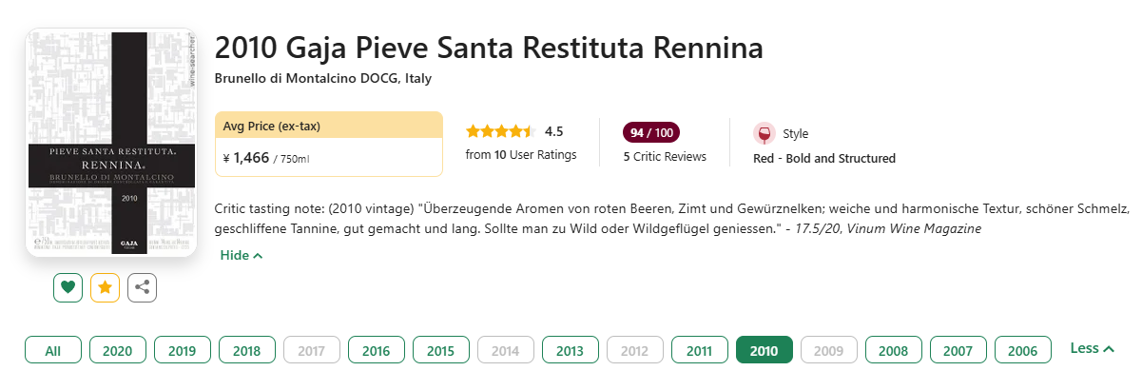Open the share icon below the label

(x=142, y=287)
